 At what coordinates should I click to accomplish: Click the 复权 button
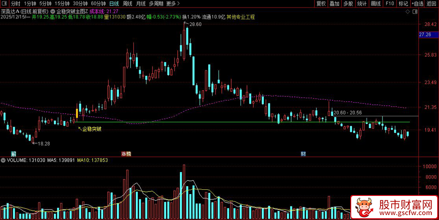[321, 4]
